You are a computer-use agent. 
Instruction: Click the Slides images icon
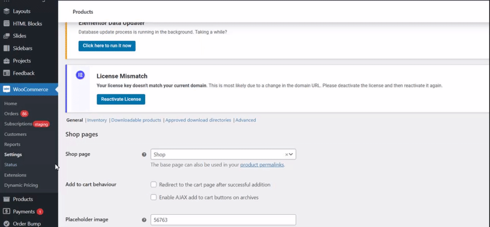click(x=6, y=36)
